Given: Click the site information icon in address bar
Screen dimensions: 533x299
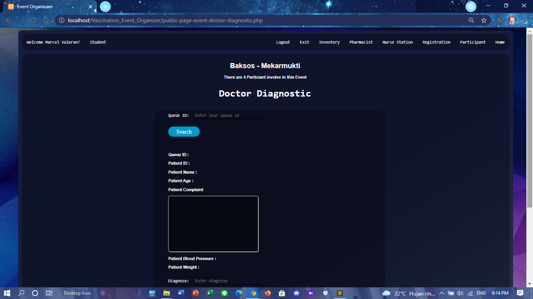Looking at the screenshot, I should (61, 20).
